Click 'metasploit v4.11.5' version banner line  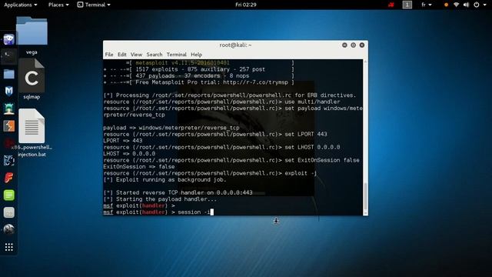210,63
